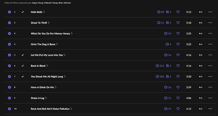The image size is (218, 116).
Task: Toggle checkmark on Hells Bells row
Action: [23, 12]
